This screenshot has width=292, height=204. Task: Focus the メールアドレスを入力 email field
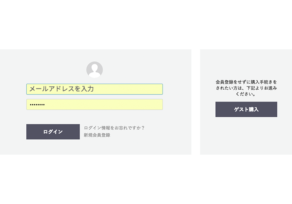click(94, 89)
